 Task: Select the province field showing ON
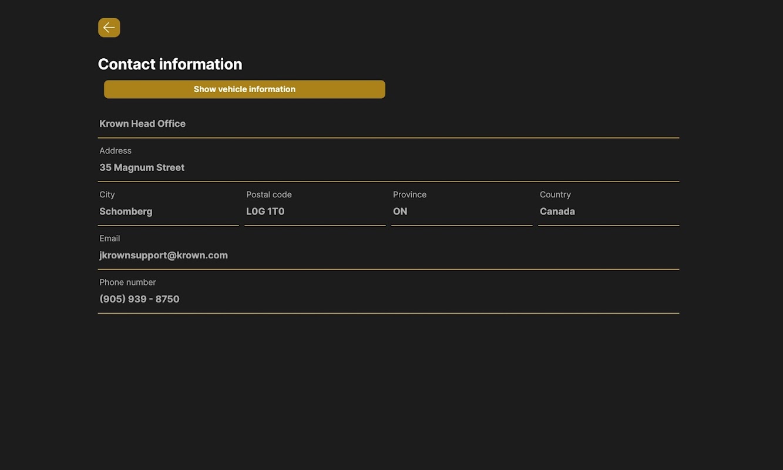coord(462,211)
